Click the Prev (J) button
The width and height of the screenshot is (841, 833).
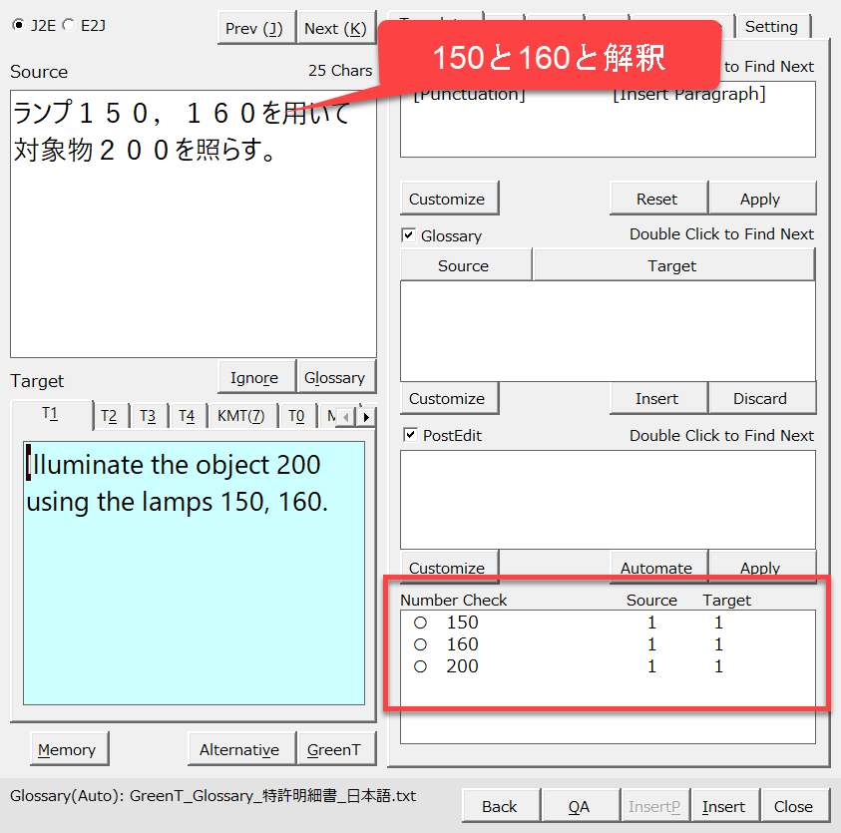pos(255,28)
